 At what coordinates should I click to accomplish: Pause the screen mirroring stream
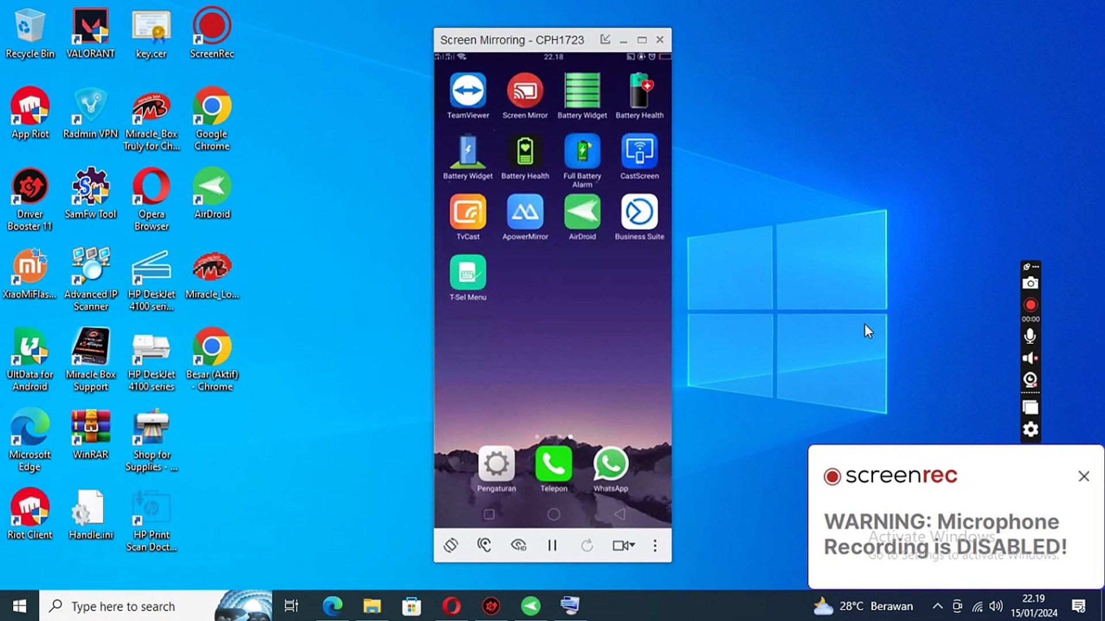[x=552, y=545]
